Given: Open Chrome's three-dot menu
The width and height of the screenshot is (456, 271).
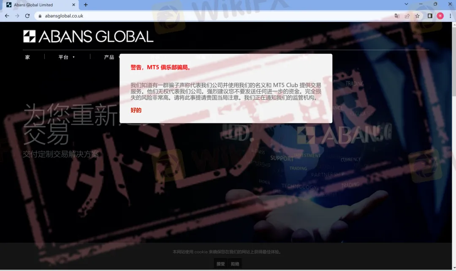Looking at the screenshot, I should (x=450, y=16).
